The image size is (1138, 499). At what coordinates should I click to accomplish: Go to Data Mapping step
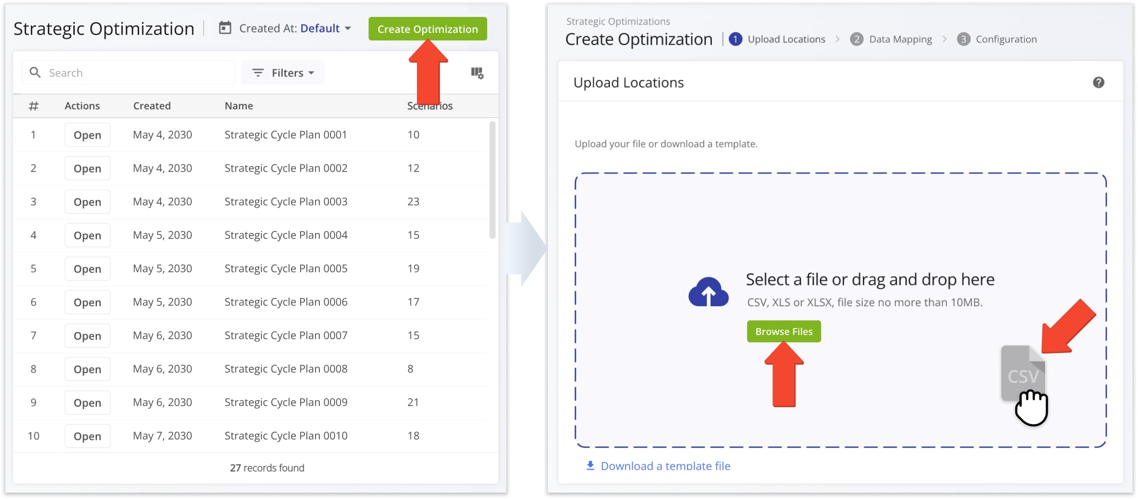[x=900, y=39]
